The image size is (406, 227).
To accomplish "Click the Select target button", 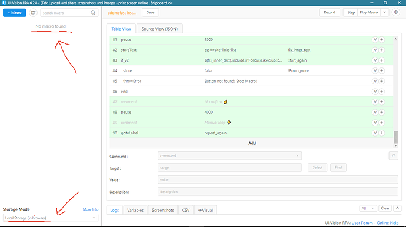I will pos(318,167).
